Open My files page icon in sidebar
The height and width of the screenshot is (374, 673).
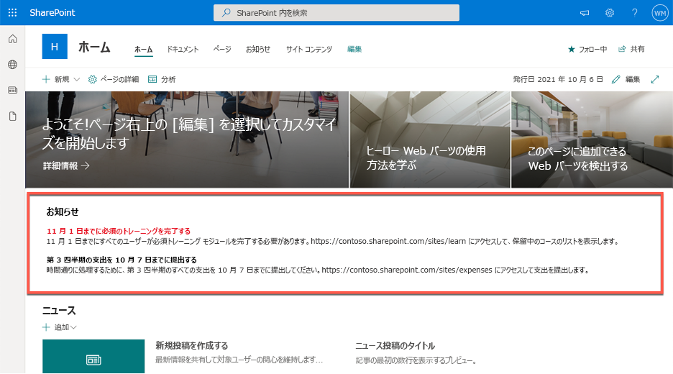(12, 117)
